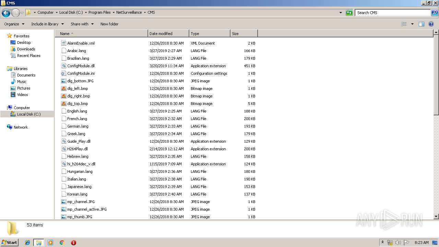Open the Pictures library
This screenshot has height=247, width=439.
tap(24, 88)
